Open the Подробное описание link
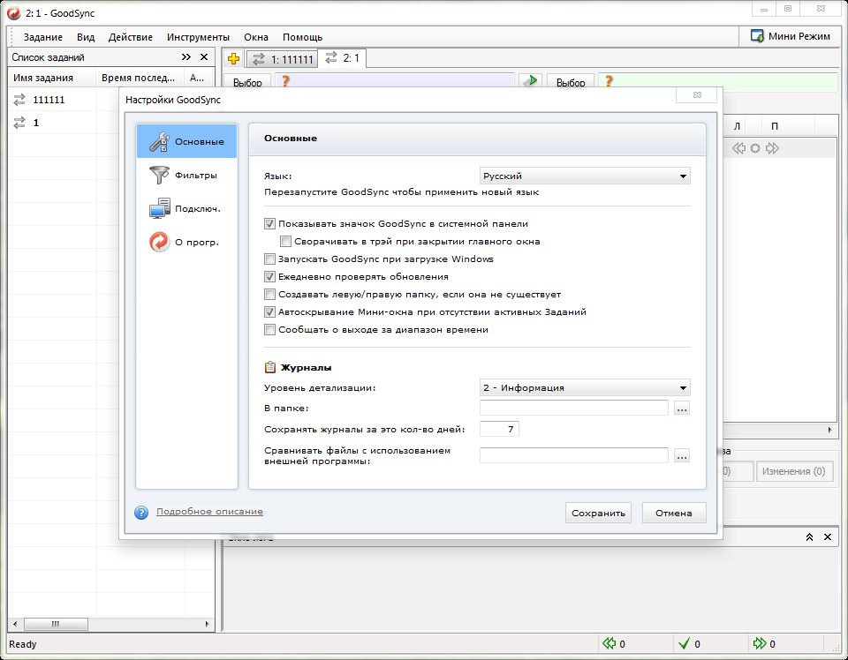 (209, 512)
